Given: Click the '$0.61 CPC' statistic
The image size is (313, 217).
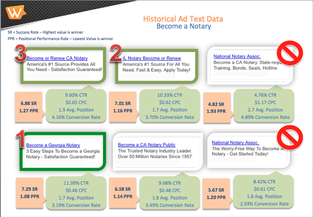Looking at the screenshot, I should [264, 189].
